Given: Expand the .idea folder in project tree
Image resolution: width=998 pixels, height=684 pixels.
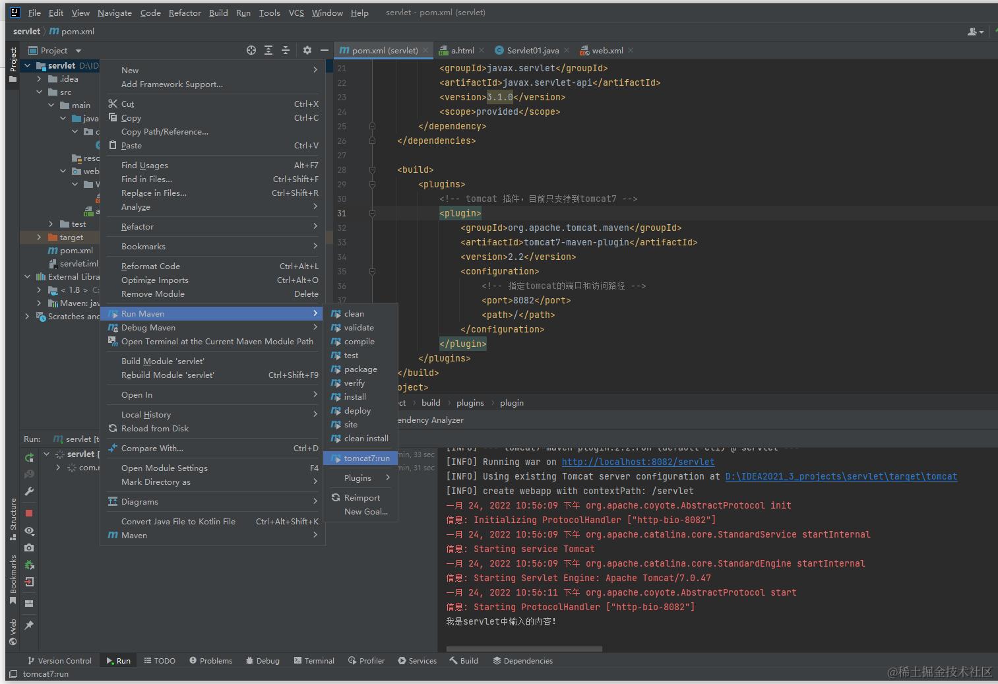Looking at the screenshot, I should 39,78.
